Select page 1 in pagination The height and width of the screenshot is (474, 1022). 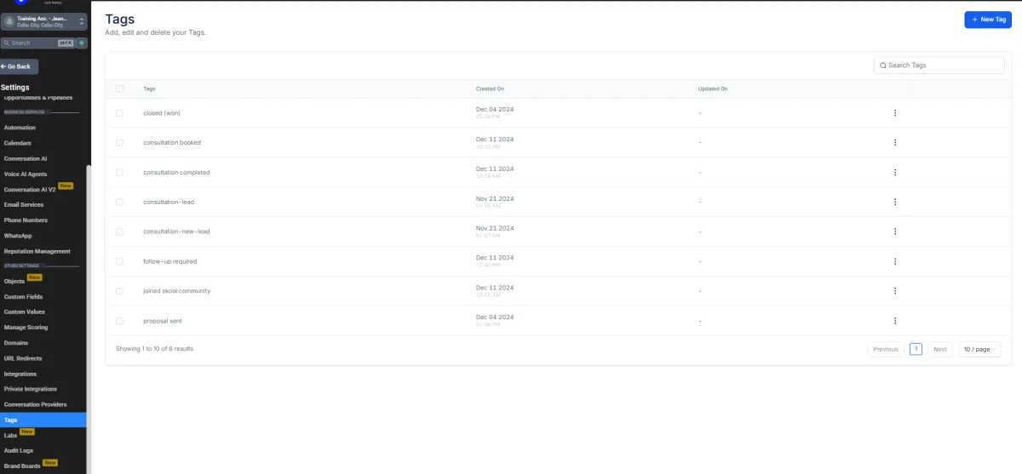point(916,349)
